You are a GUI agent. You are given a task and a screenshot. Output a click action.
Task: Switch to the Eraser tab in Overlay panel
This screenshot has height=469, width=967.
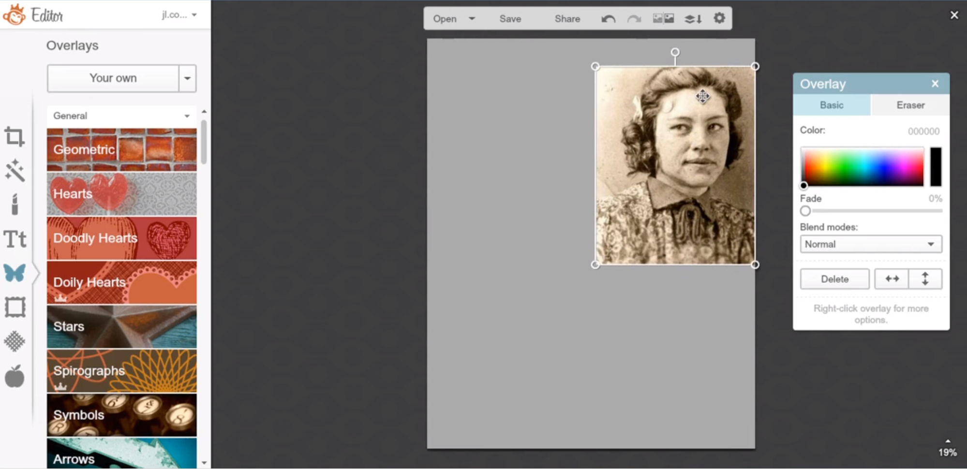(x=910, y=105)
